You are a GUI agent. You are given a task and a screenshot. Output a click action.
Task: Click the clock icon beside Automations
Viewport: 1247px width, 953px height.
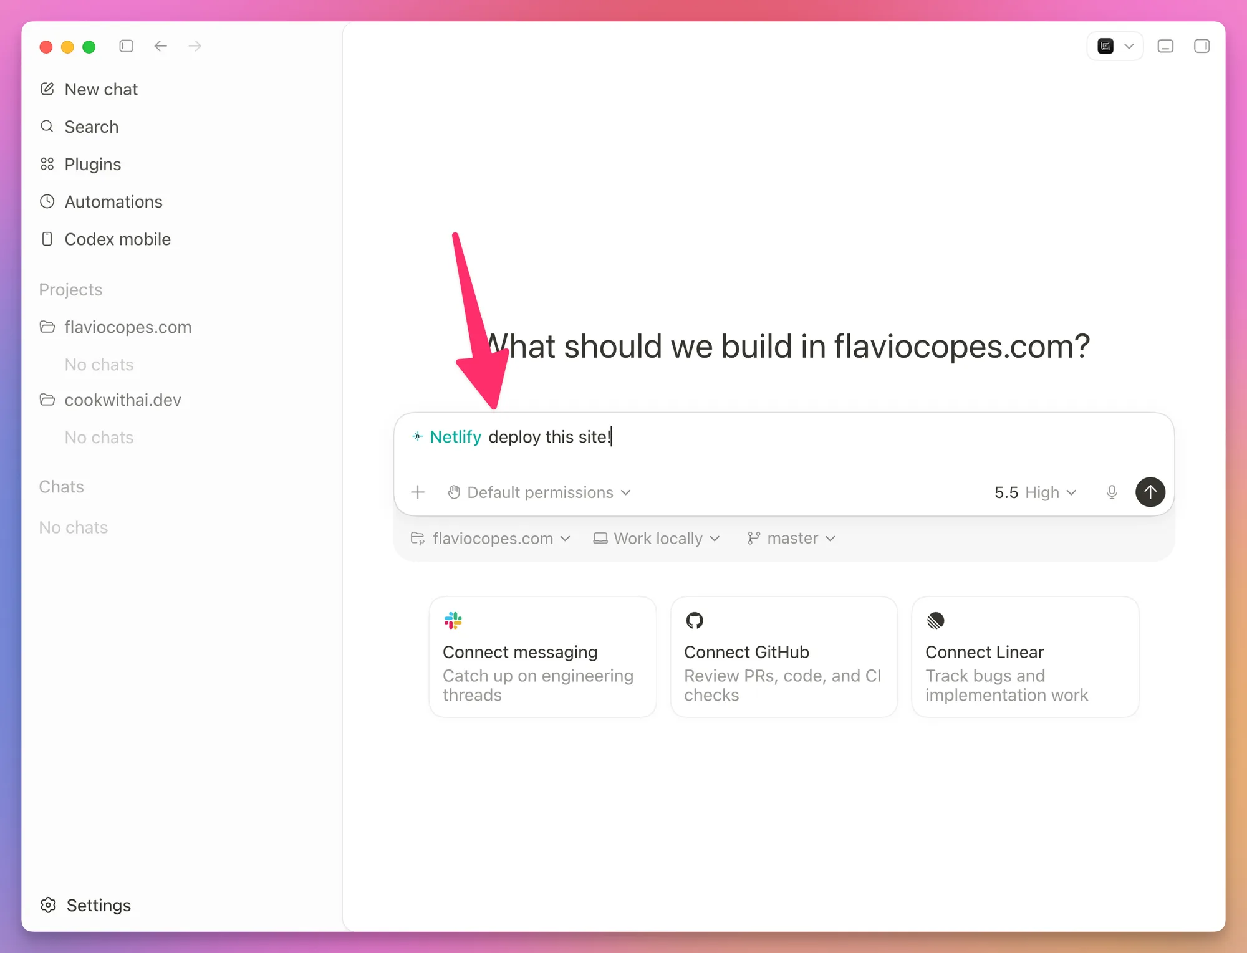coord(47,201)
